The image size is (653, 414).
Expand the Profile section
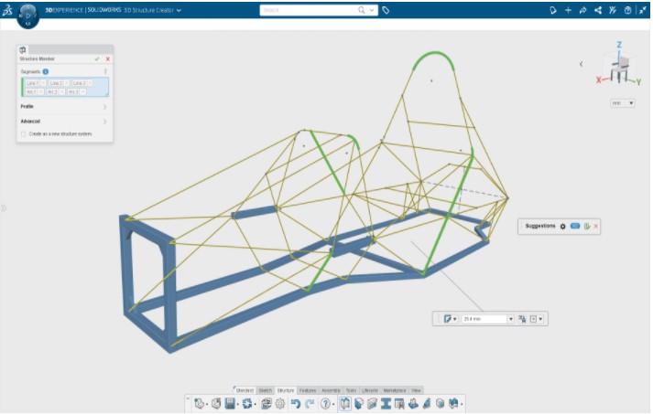[64, 107]
